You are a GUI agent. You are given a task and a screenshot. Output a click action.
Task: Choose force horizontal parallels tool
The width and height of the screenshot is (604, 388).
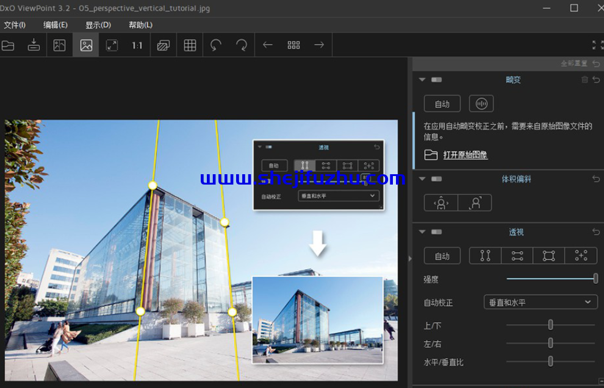point(517,256)
